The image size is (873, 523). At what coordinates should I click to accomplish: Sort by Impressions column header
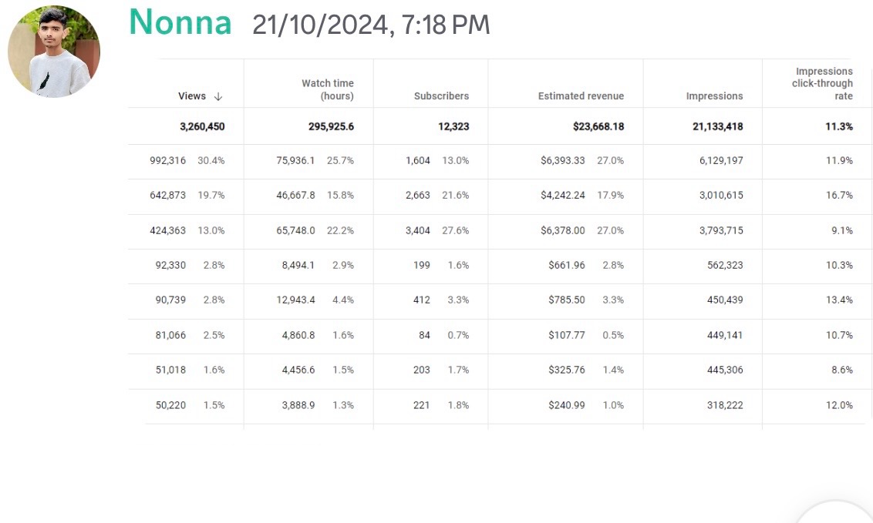coord(714,96)
